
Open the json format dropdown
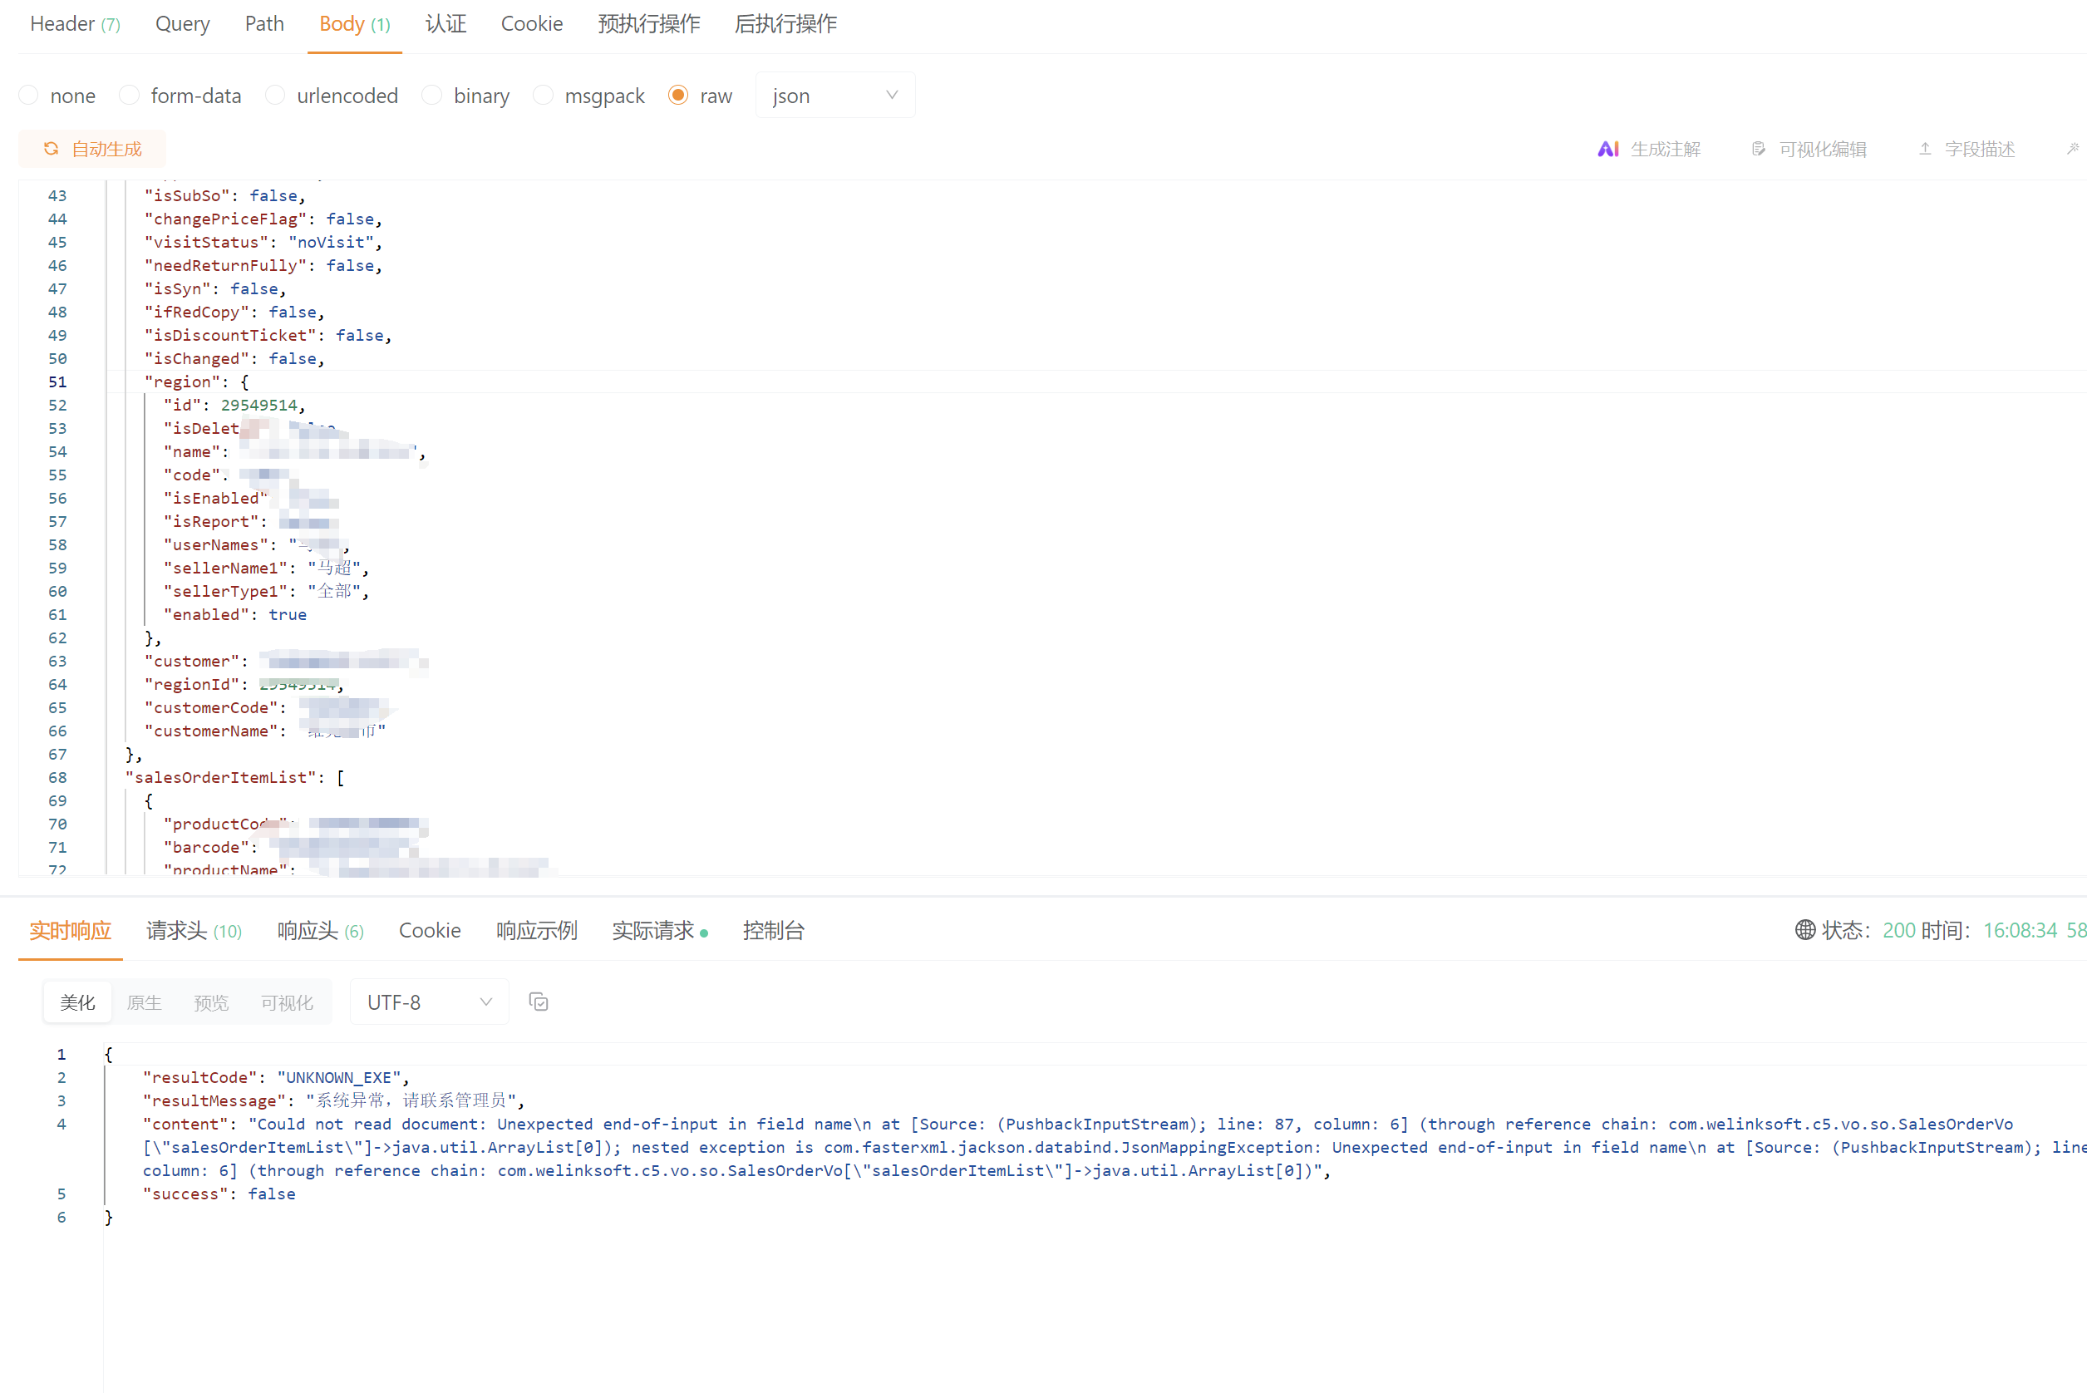click(x=834, y=95)
